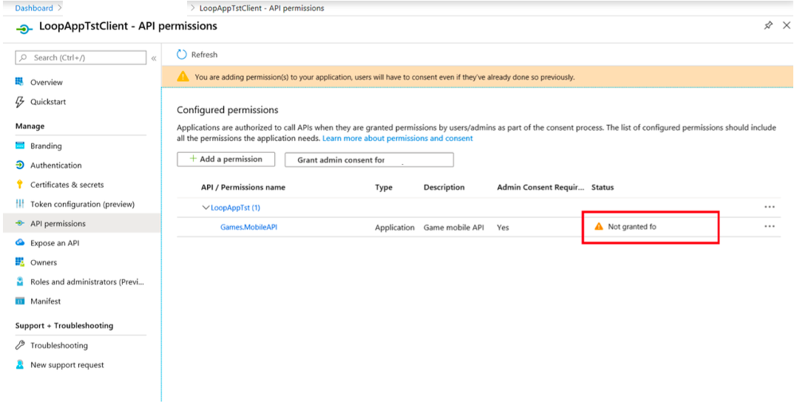Collapse the sidebar with double chevron
This screenshot has width=794, height=407.
click(x=154, y=58)
